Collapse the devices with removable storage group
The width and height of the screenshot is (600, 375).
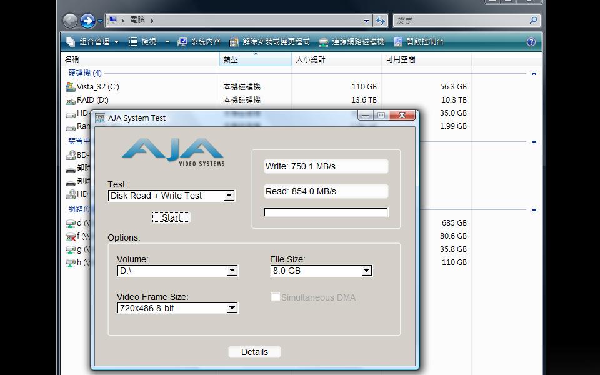534,142
